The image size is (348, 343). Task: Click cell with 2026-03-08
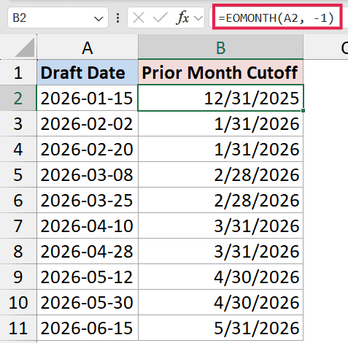click(x=88, y=174)
